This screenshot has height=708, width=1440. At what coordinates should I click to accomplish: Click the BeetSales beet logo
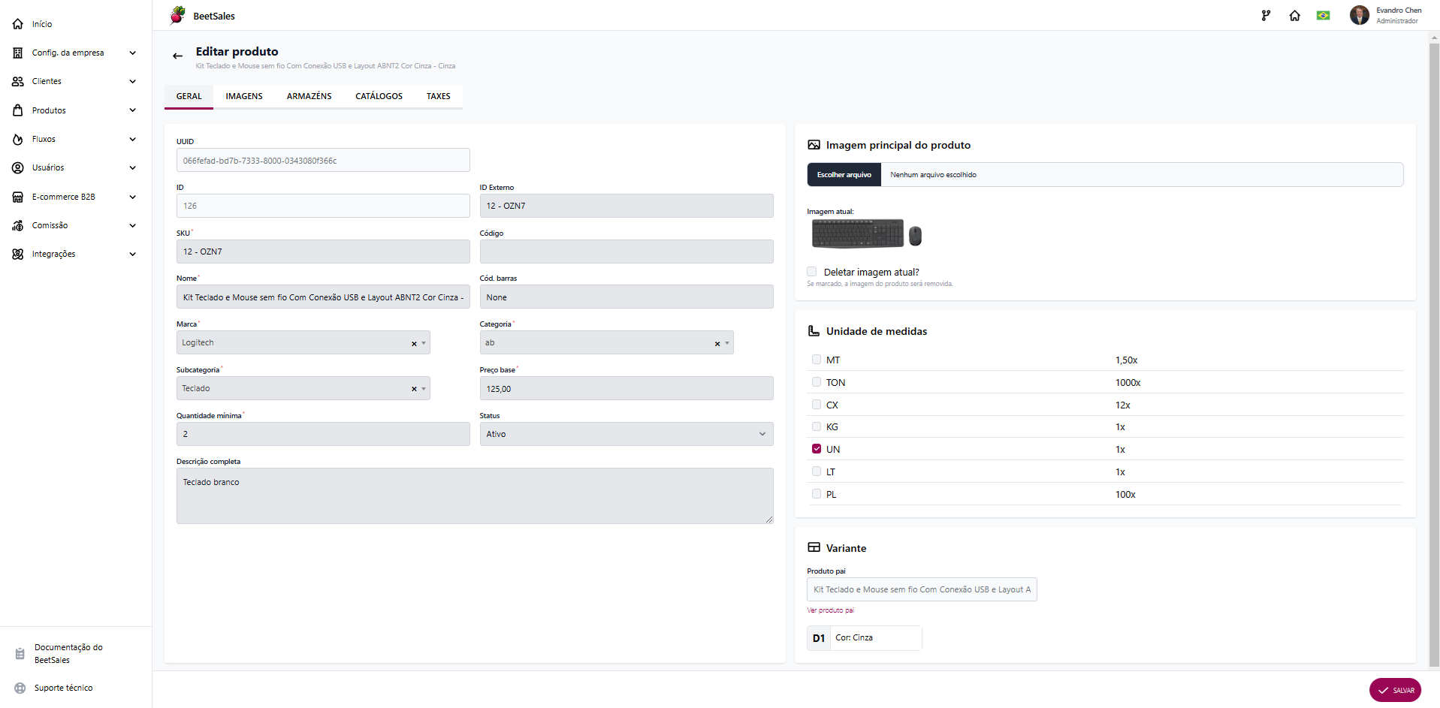[177, 15]
